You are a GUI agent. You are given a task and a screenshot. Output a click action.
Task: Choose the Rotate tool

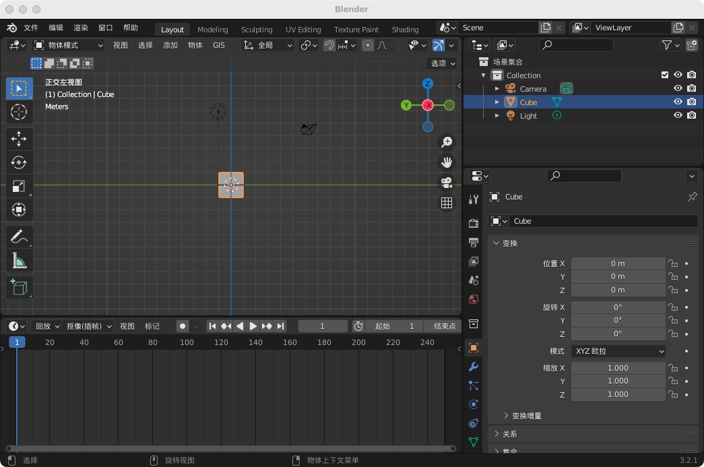19,162
